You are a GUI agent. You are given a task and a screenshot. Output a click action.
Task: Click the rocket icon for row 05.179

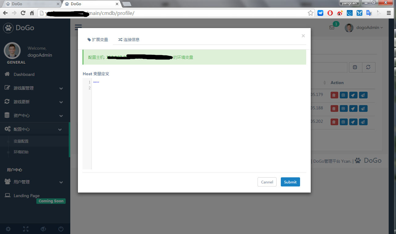(x=353, y=95)
